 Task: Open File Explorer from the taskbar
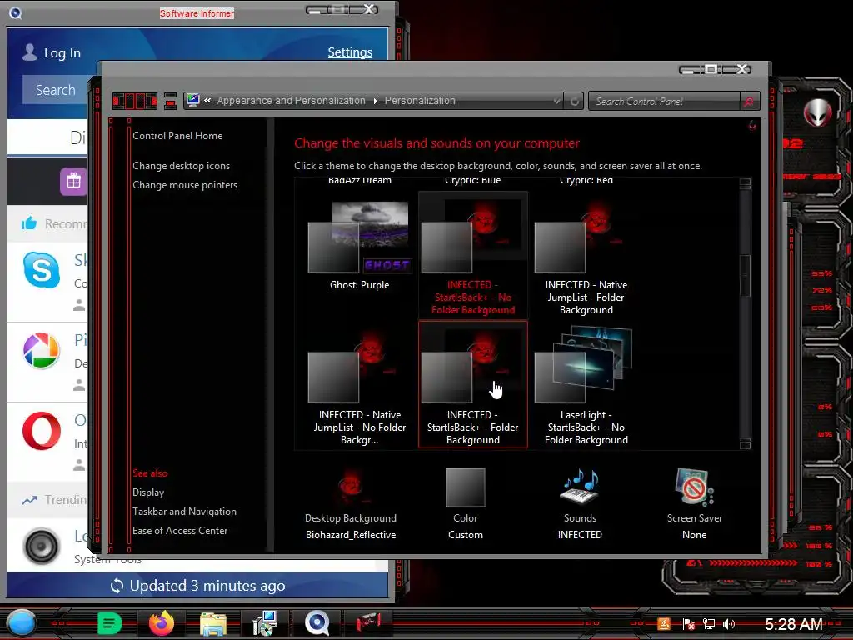213,623
